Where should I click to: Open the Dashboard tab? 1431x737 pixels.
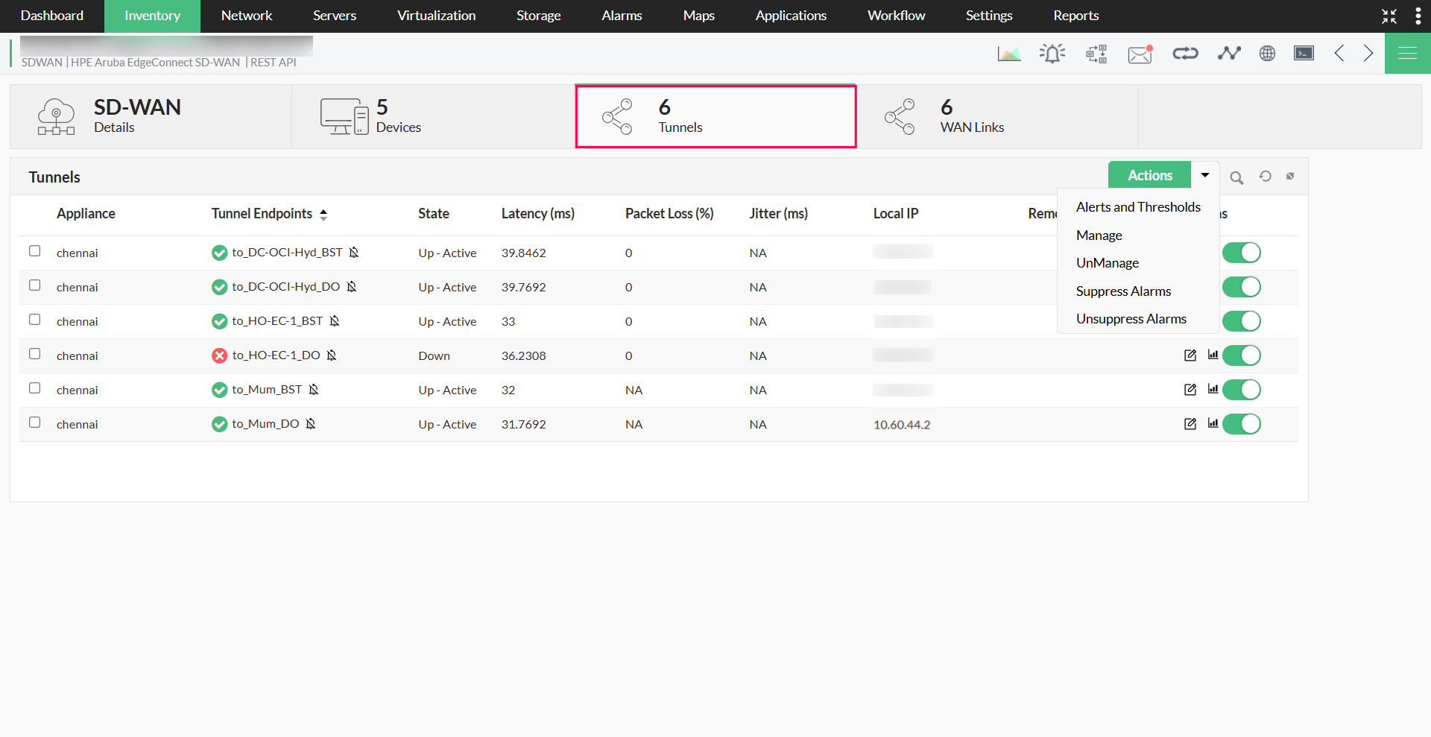point(52,16)
